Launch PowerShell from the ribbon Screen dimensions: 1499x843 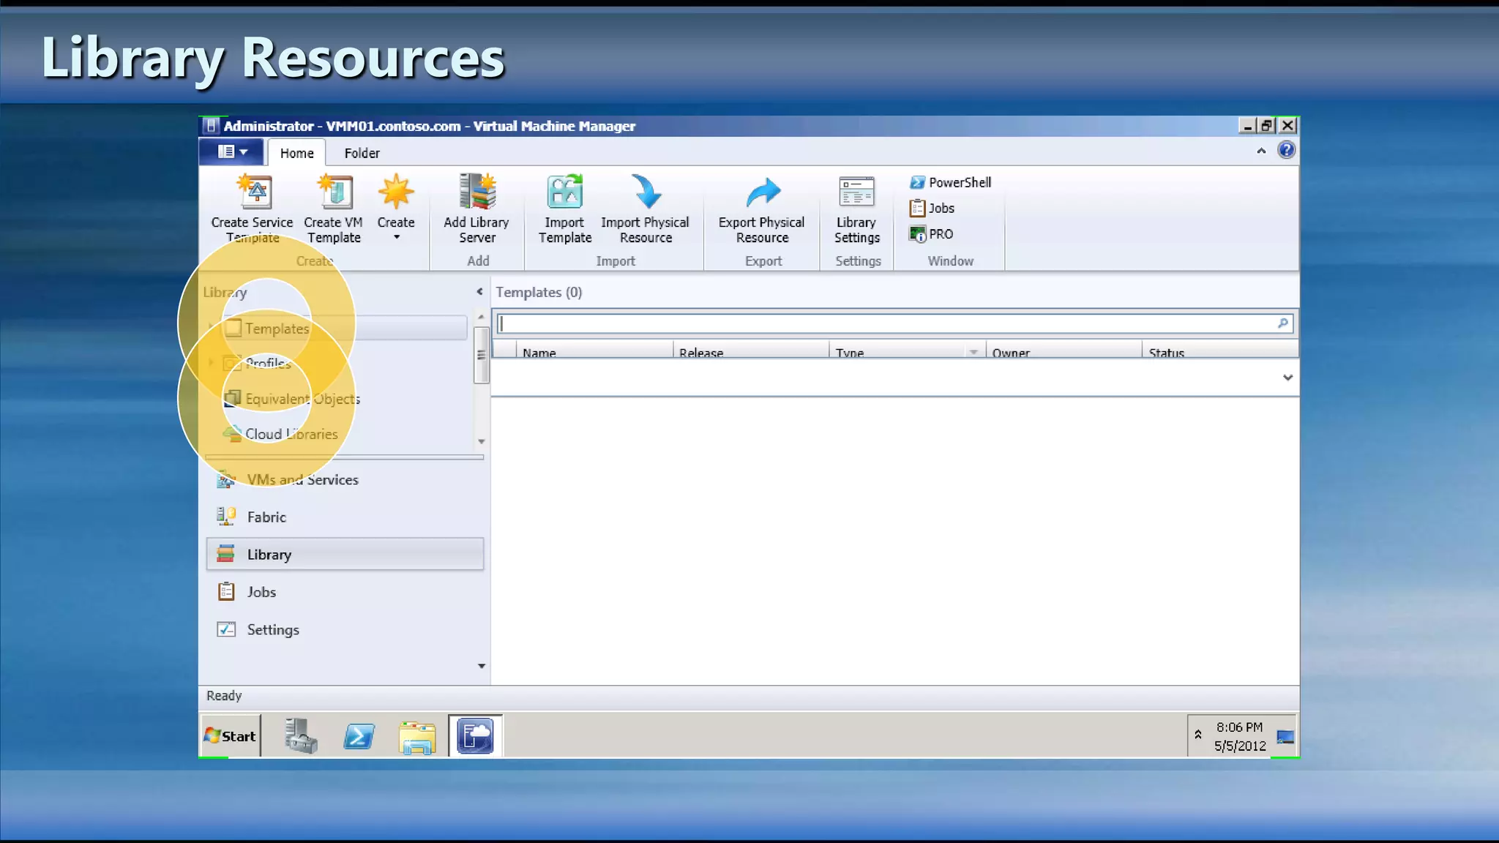tap(950, 182)
